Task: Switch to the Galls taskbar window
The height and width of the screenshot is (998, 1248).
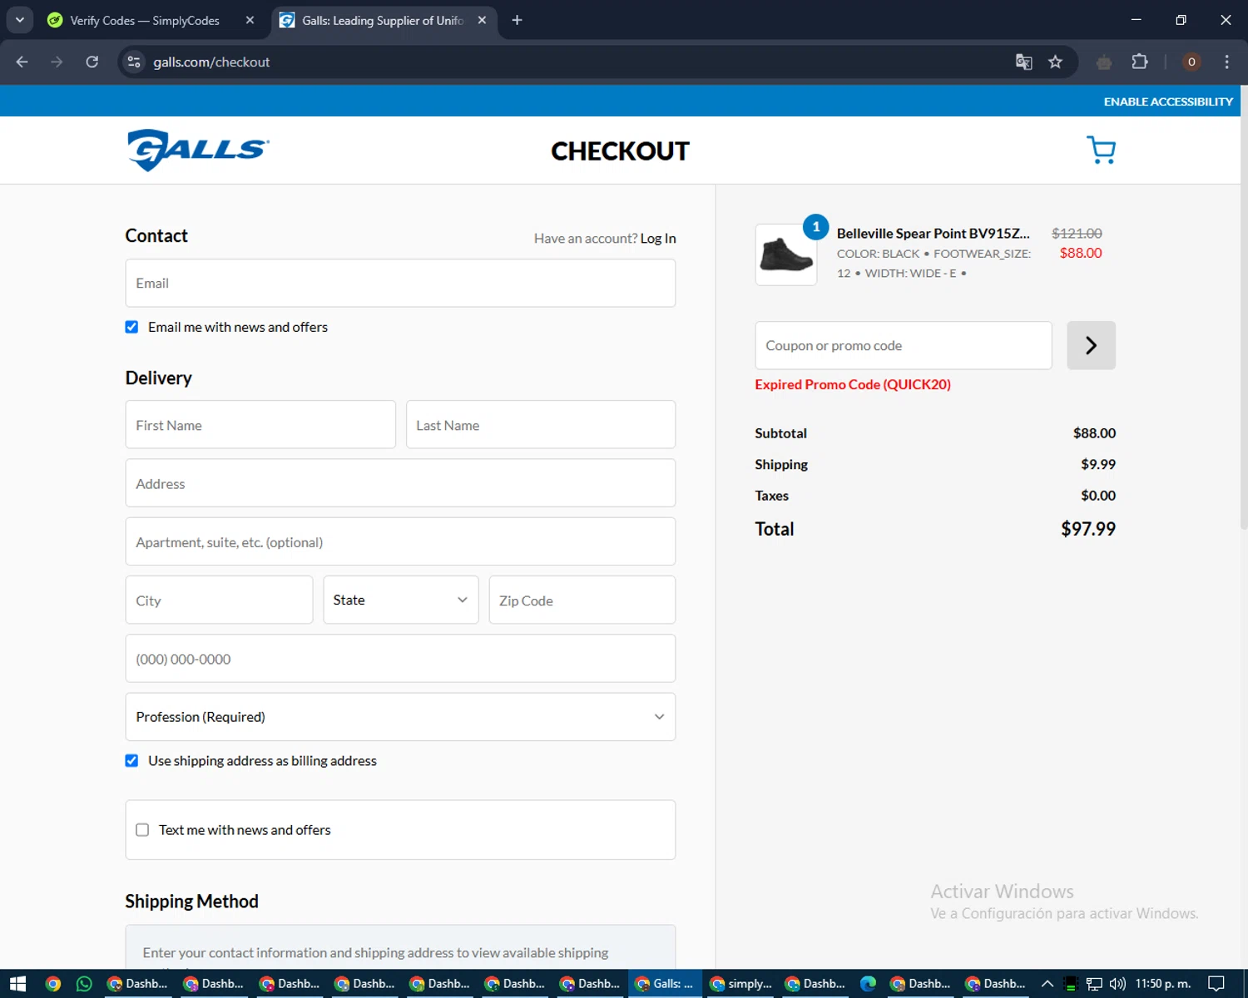Action: coord(665,984)
